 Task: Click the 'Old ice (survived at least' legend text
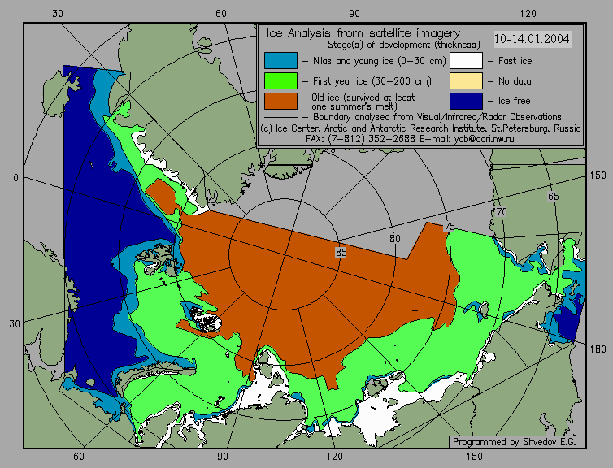point(363,97)
